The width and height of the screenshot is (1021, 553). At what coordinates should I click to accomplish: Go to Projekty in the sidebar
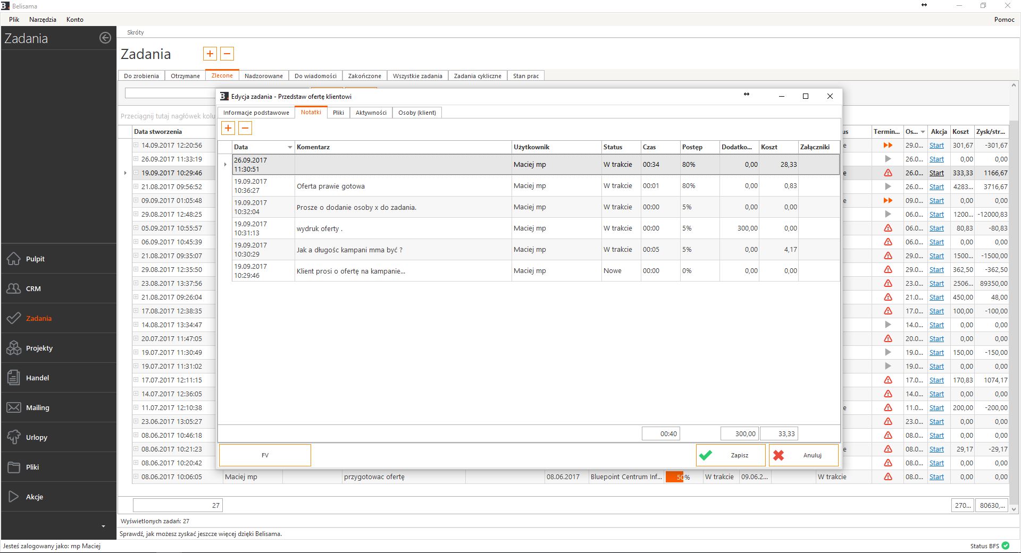coord(39,348)
